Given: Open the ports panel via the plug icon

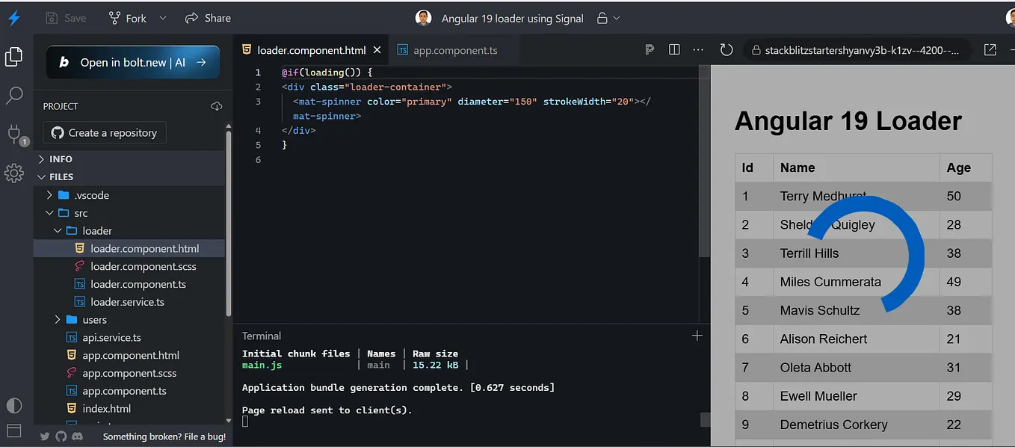Looking at the screenshot, I should pyautogui.click(x=14, y=135).
